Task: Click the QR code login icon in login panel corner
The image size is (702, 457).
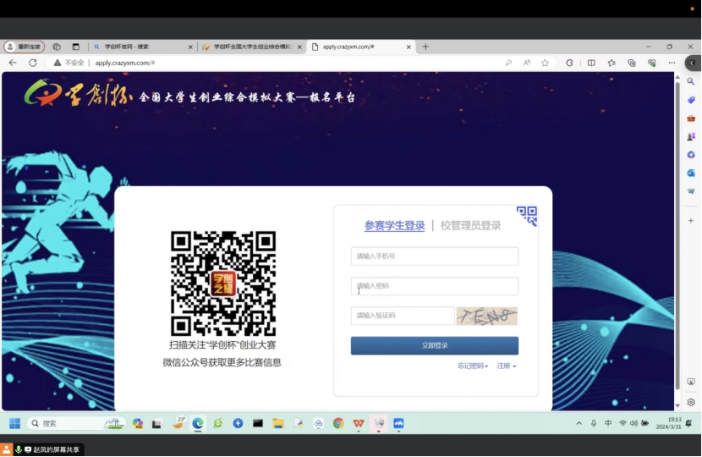Action: coord(527,216)
